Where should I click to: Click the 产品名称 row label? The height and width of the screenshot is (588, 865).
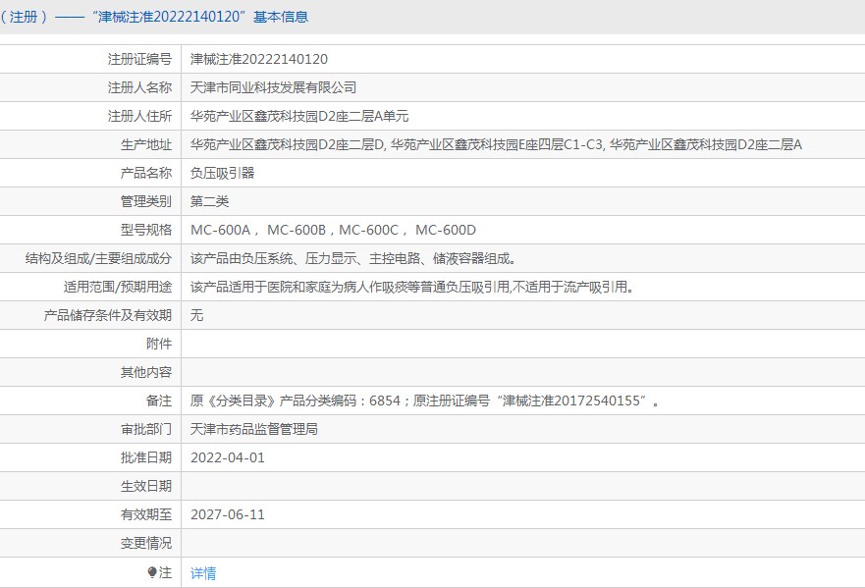[x=146, y=173]
